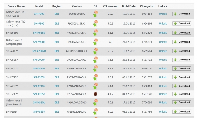The width and height of the screenshot is (197, 118).
Task: Click Unlock link for SM-G9287
Action: [x=163, y=60]
